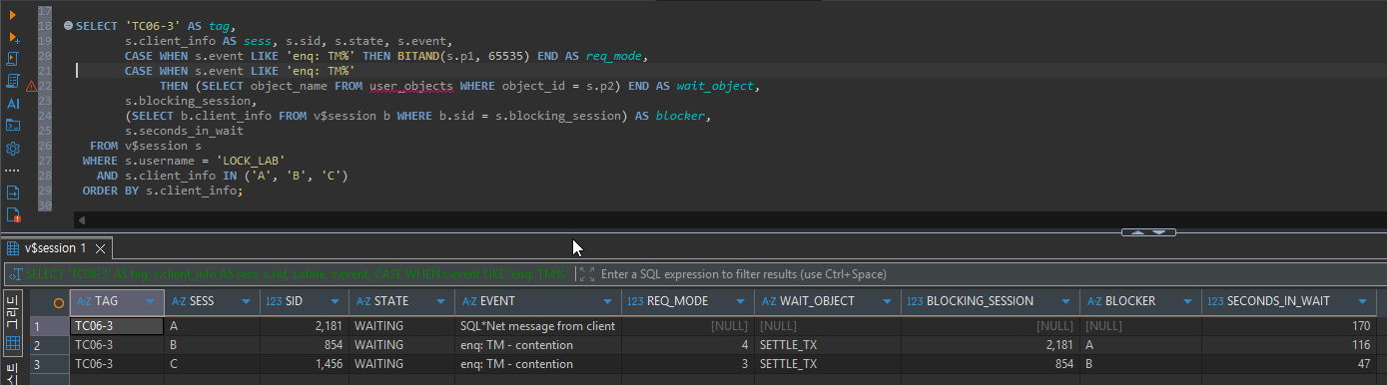
Task: Click 'user_objects' in the SQL editor
Action: click(x=411, y=87)
